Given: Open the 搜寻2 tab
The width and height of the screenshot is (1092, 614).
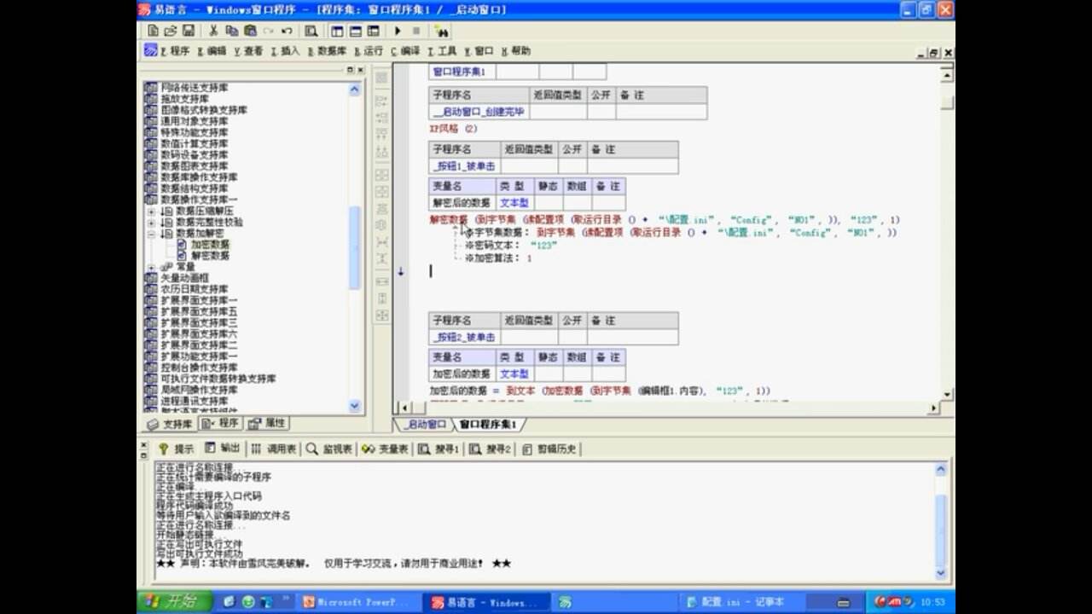Looking at the screenshot, I should pyautogui.click(x=490, y=449).
